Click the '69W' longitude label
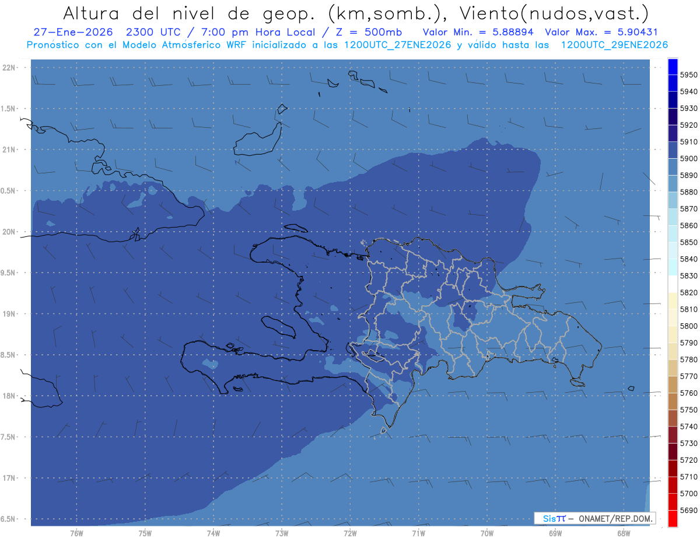The image size is (700, 541). [555, 533]
